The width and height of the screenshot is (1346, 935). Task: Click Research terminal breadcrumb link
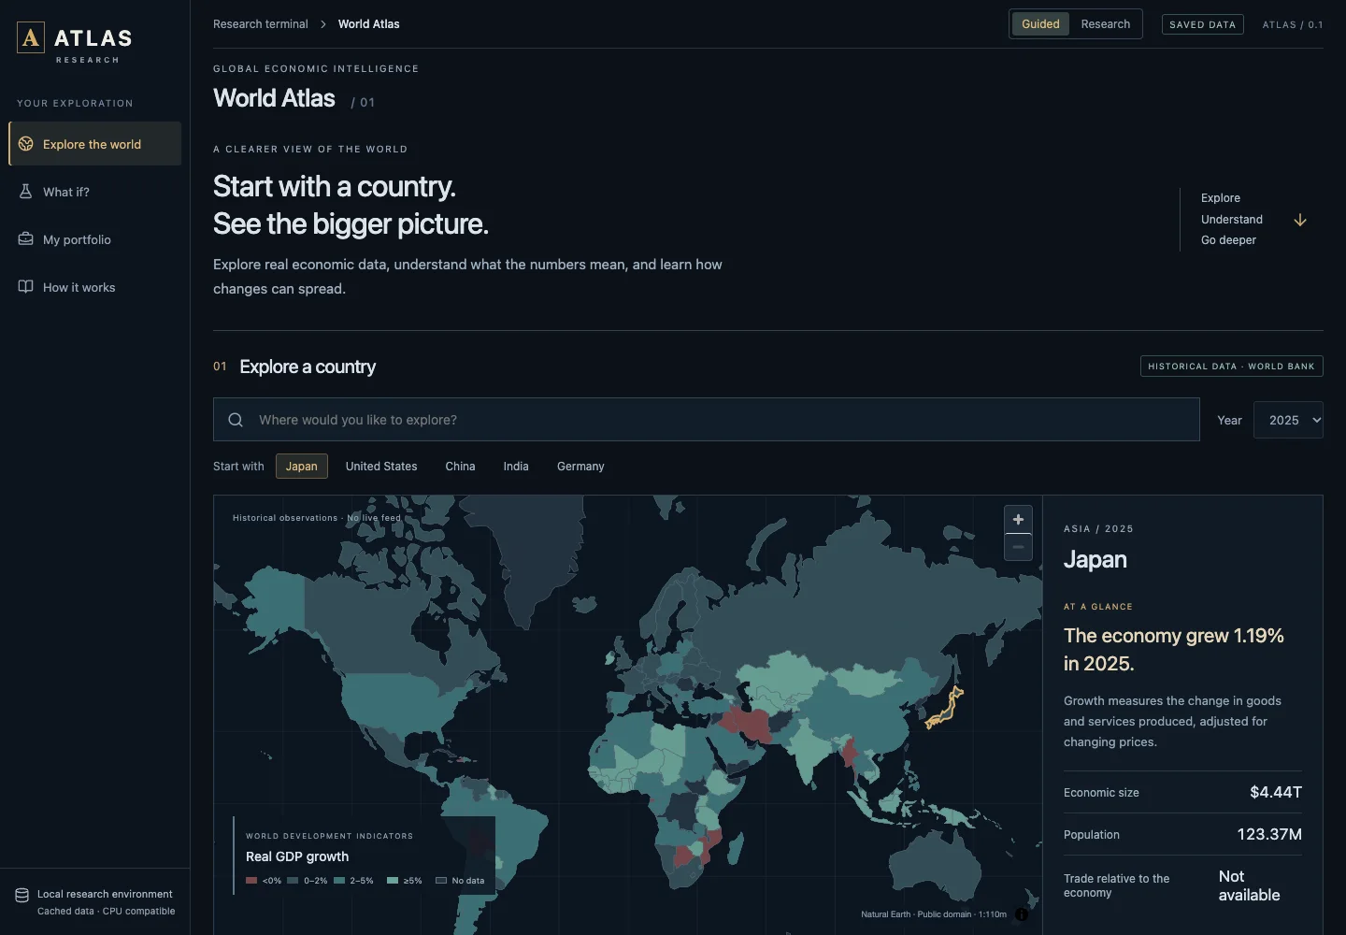[260, 24]
